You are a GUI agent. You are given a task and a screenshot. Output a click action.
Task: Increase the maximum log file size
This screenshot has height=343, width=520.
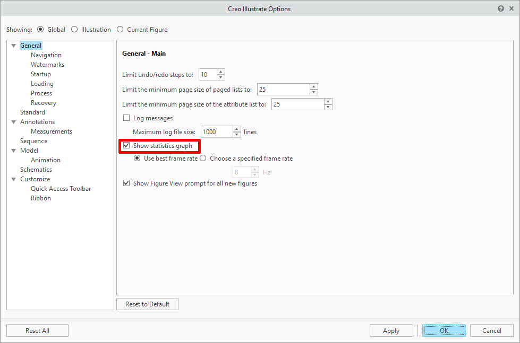click(237, 129)
